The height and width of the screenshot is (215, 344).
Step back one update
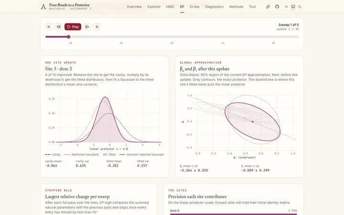(x=59, y=27)
